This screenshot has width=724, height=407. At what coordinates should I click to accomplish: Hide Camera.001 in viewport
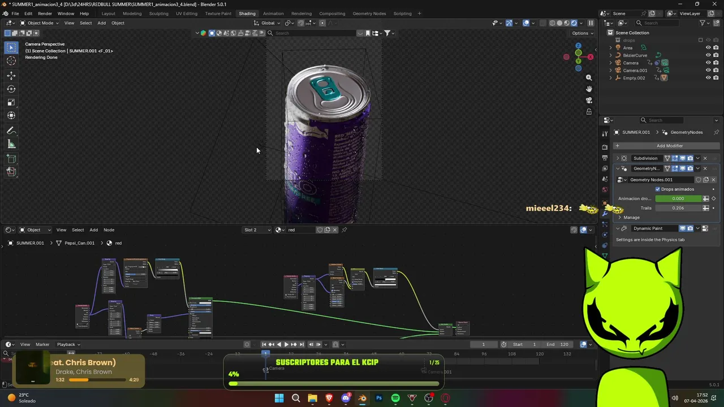(x=708, y=71)
